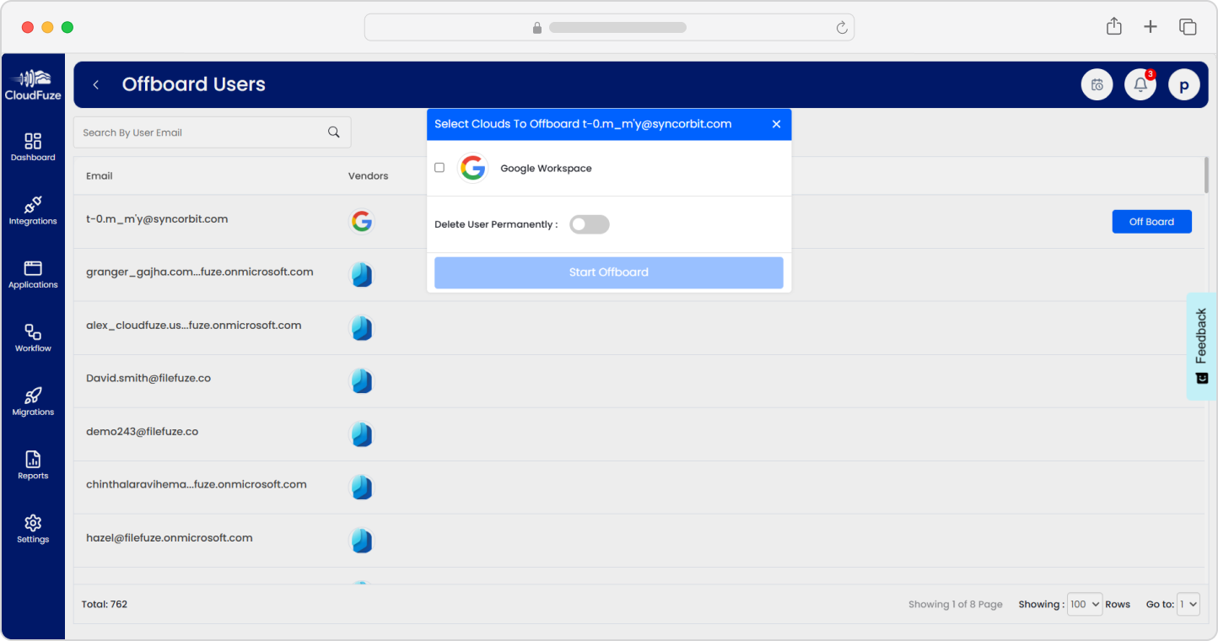This screenshot has height=641, width=1218.
Task: Open the Migrations rocket icon
Action: click(33, 401)
